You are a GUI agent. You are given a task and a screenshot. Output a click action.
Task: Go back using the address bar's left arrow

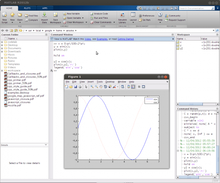(x=3, y=30)
